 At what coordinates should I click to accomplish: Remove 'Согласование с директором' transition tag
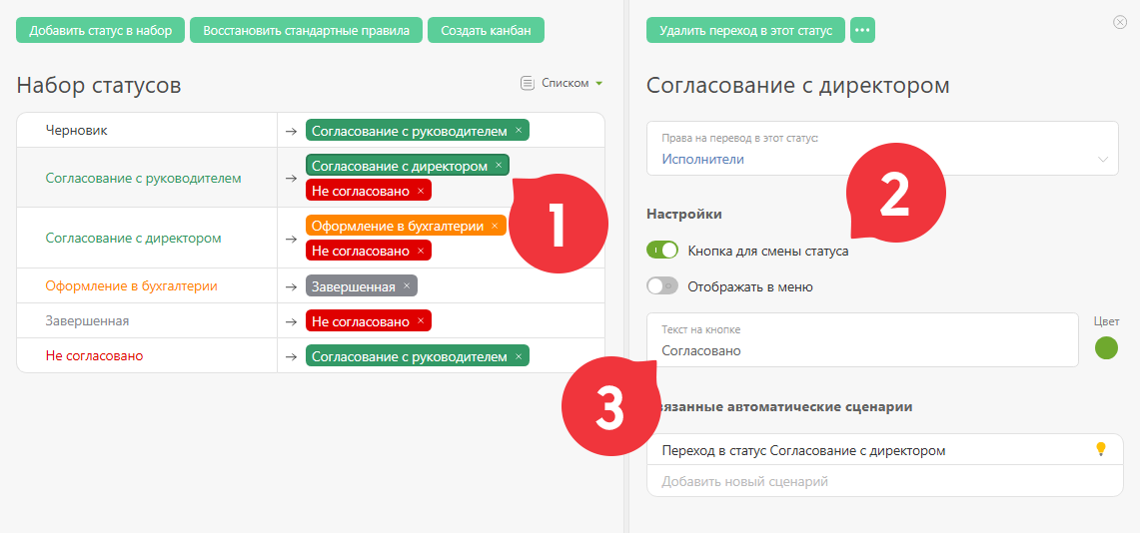coord(499,166)
